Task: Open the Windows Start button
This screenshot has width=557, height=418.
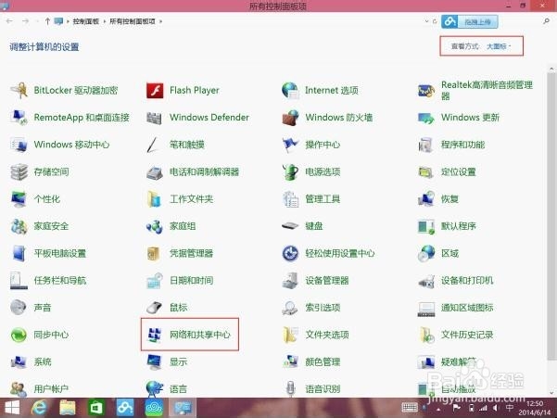Action: click(x=12, y=408)
